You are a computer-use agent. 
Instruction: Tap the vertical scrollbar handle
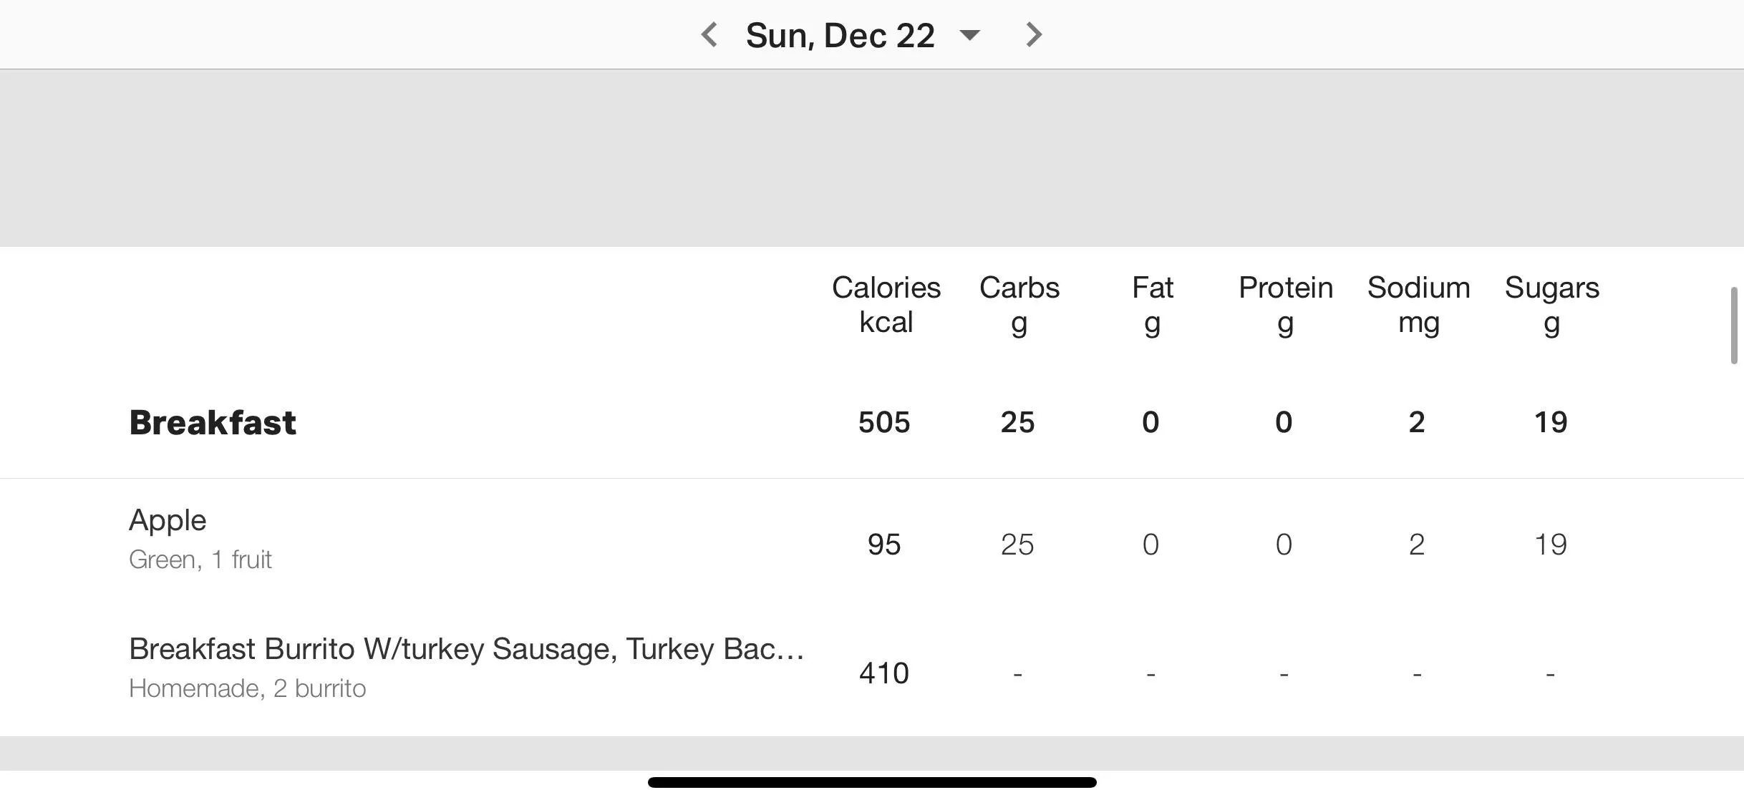[1734, 326]
